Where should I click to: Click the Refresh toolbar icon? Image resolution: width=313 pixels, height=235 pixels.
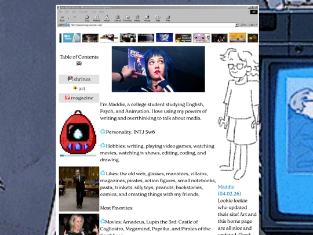97,17
